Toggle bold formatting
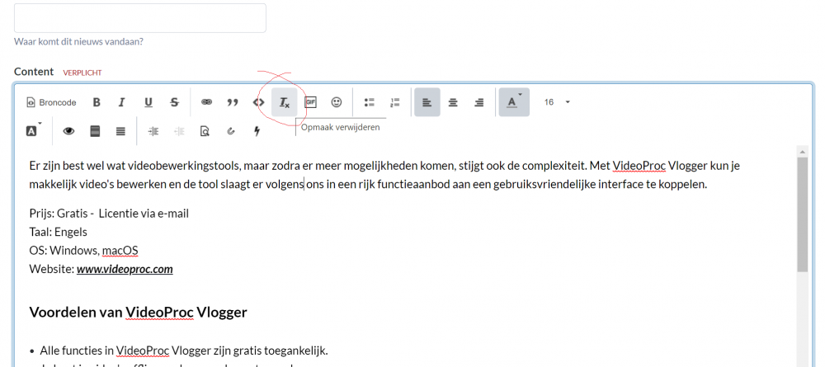Viewport: 825px width, 367px height. 97,102
